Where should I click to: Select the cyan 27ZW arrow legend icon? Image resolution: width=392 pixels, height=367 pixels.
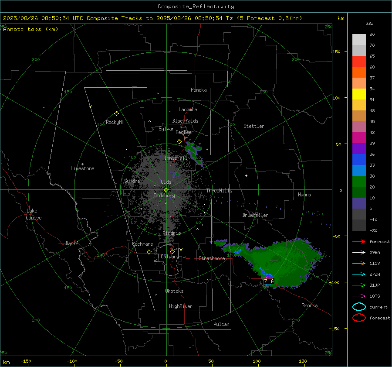[359, 274]
